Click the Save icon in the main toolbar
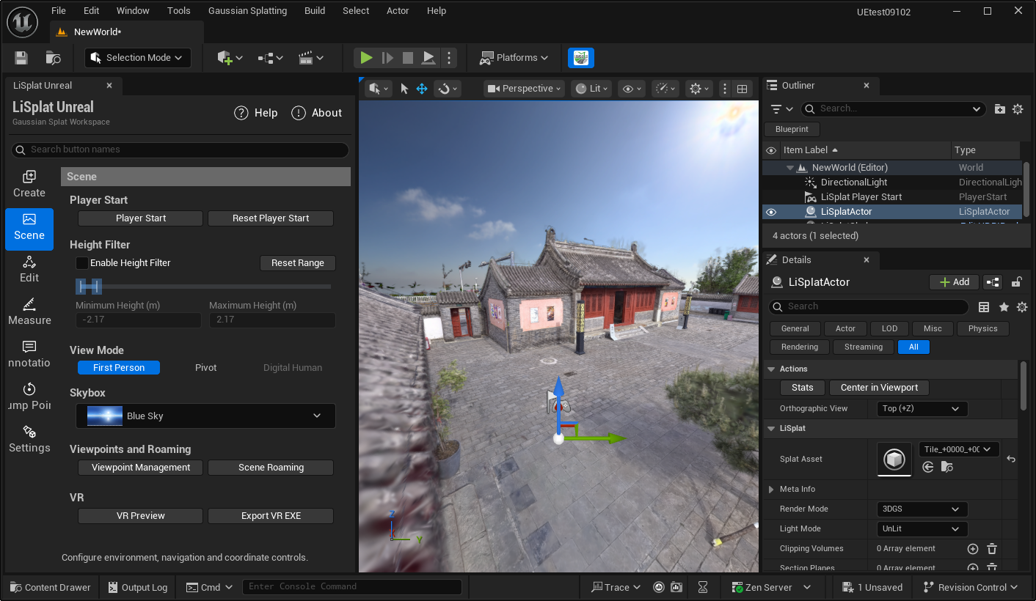The image size is (1036, 601). tap(21, 58)
